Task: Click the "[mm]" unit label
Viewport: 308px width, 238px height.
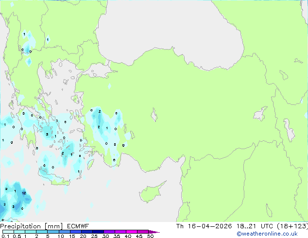Action: click(x=53, y=226)
